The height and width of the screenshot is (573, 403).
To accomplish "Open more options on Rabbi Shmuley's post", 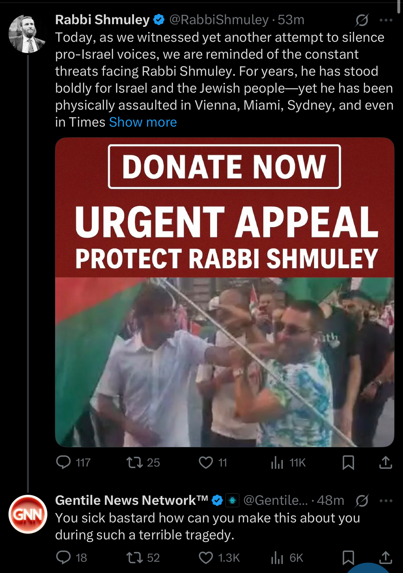I will (x=386, y=20).
